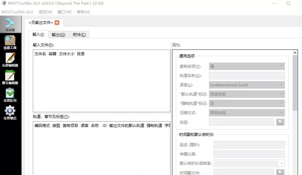302x175 pixels.
Task: Click the MKVToolNix app icon in title bar
Action: coord(4,3)
